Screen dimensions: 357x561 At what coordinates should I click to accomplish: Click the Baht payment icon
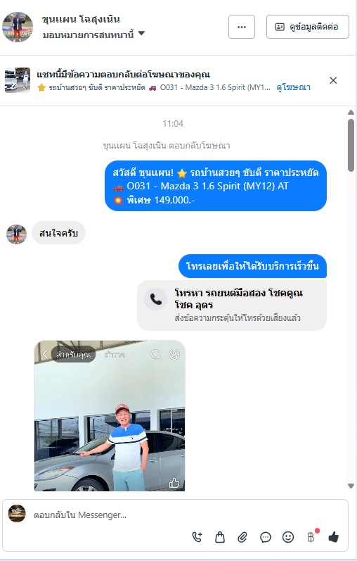click(x=311, y=537)
